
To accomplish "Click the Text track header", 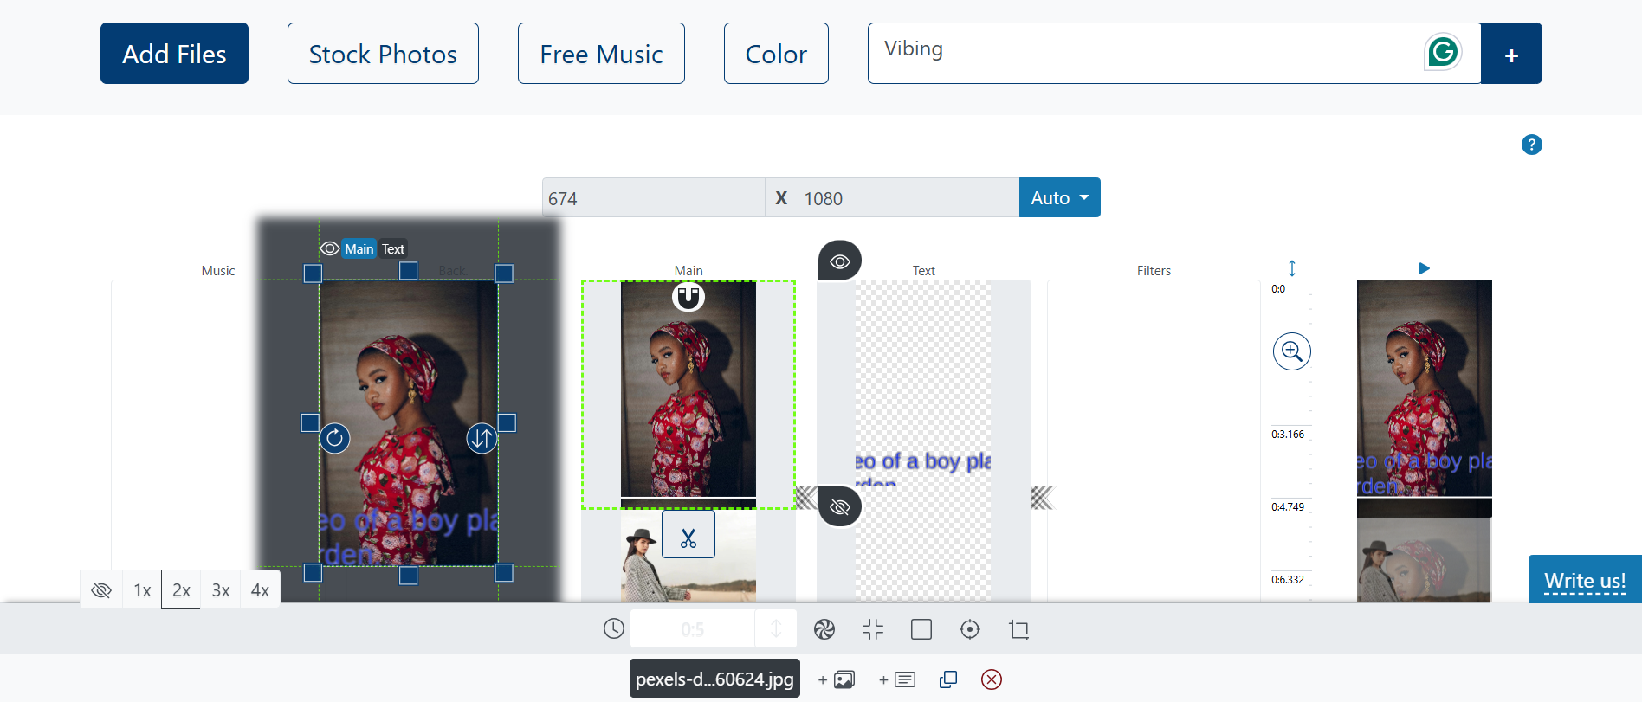I will point(924,271).
